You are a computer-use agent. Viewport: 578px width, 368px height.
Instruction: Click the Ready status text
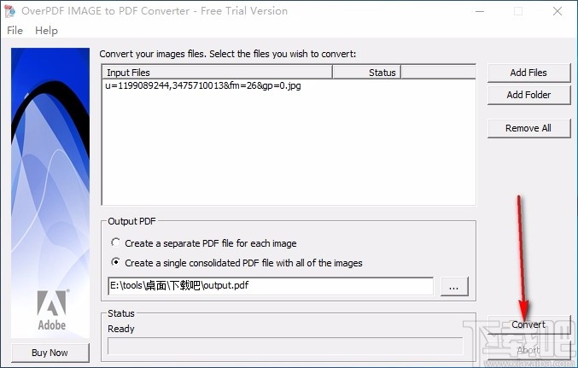point(121,329)
